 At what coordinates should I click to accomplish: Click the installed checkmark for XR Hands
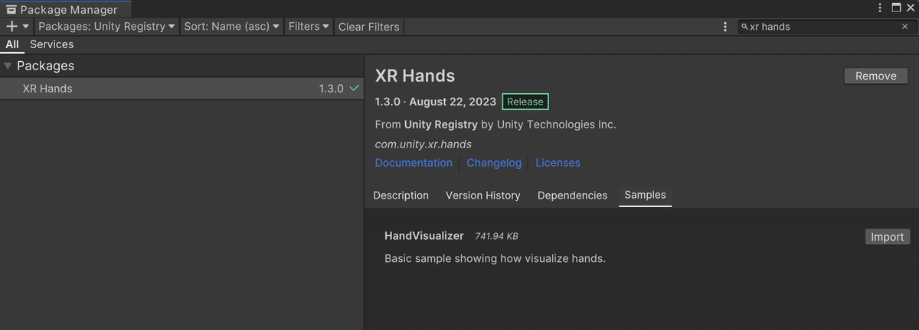point(354,89)
